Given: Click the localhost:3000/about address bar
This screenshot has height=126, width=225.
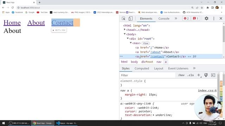Looking at the screenshot, I should (30, 8).
